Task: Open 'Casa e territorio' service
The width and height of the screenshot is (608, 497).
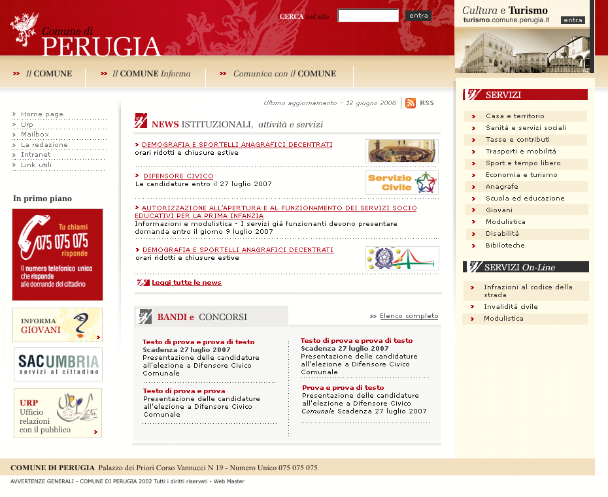Action: 515,116
